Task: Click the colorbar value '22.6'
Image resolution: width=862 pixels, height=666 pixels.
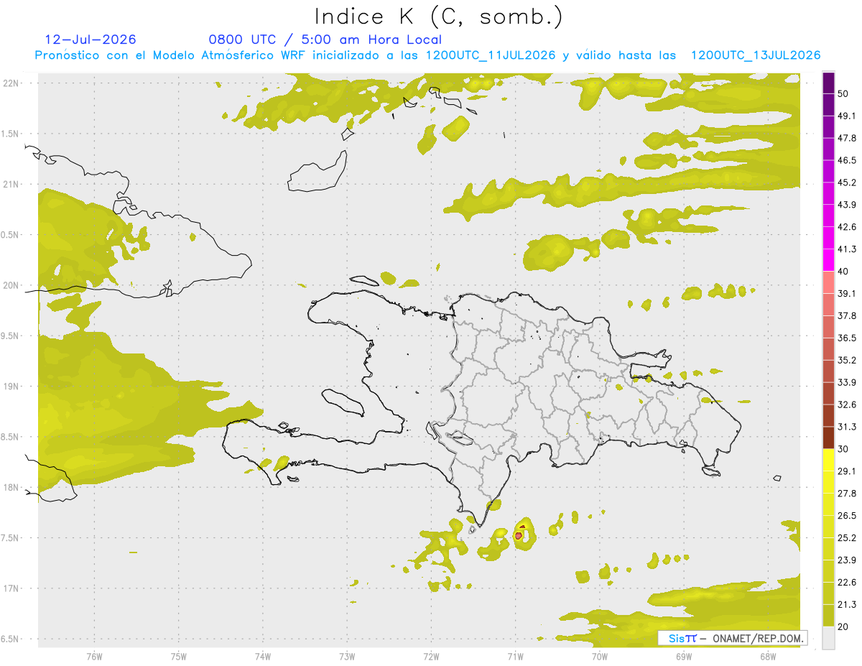Action: [847, 583]
